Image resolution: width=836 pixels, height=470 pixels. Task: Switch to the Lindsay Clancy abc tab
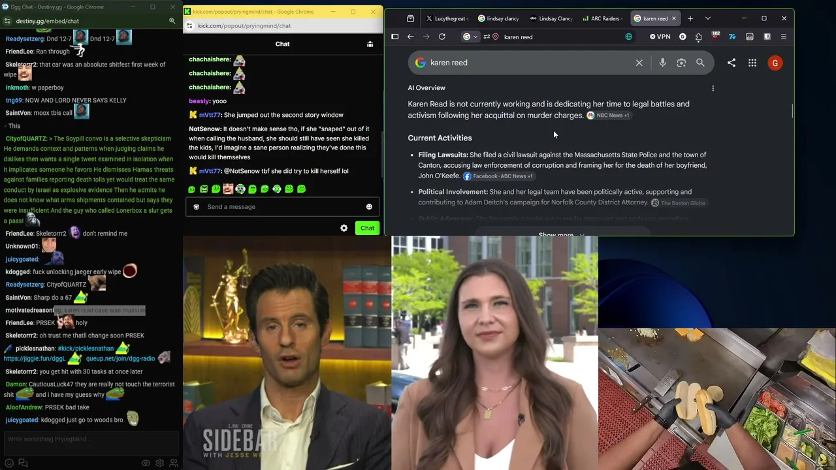click(551, 18)
